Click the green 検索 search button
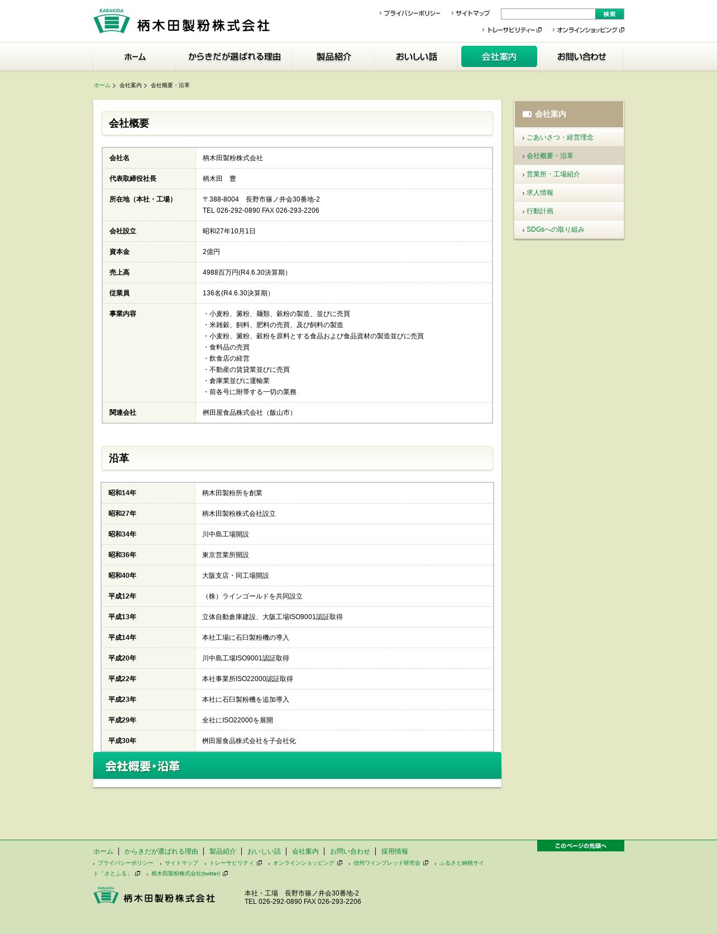 (610, 14)
